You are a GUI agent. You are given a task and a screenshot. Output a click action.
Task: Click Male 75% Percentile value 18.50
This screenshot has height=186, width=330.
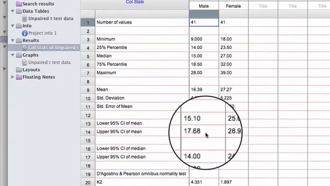(196, 64)
